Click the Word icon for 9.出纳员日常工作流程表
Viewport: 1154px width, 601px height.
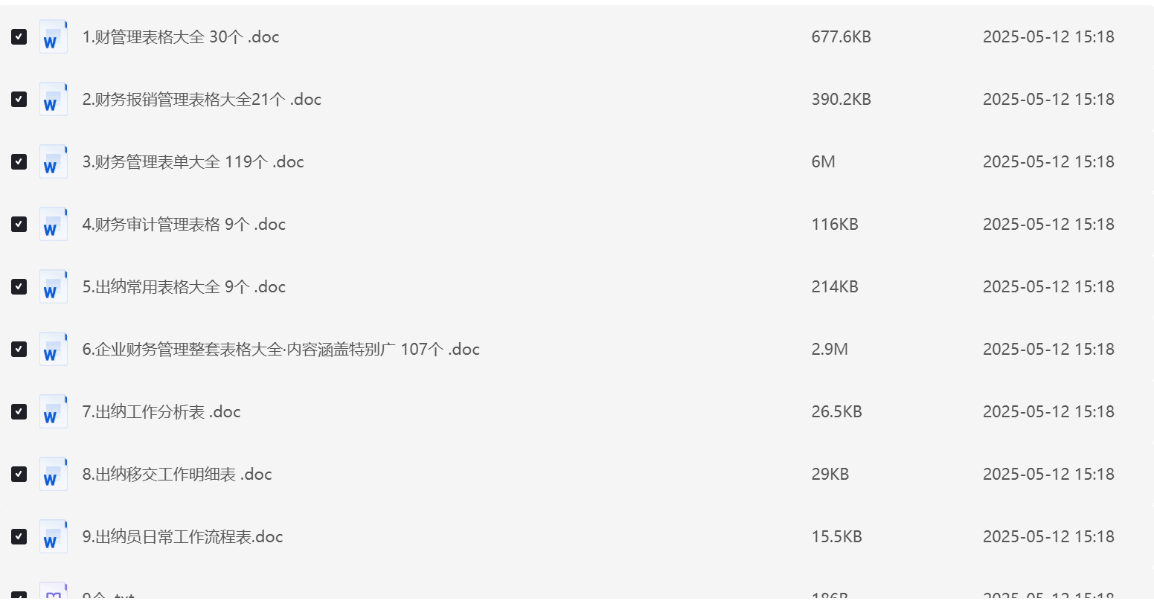(x=53, y=536)
